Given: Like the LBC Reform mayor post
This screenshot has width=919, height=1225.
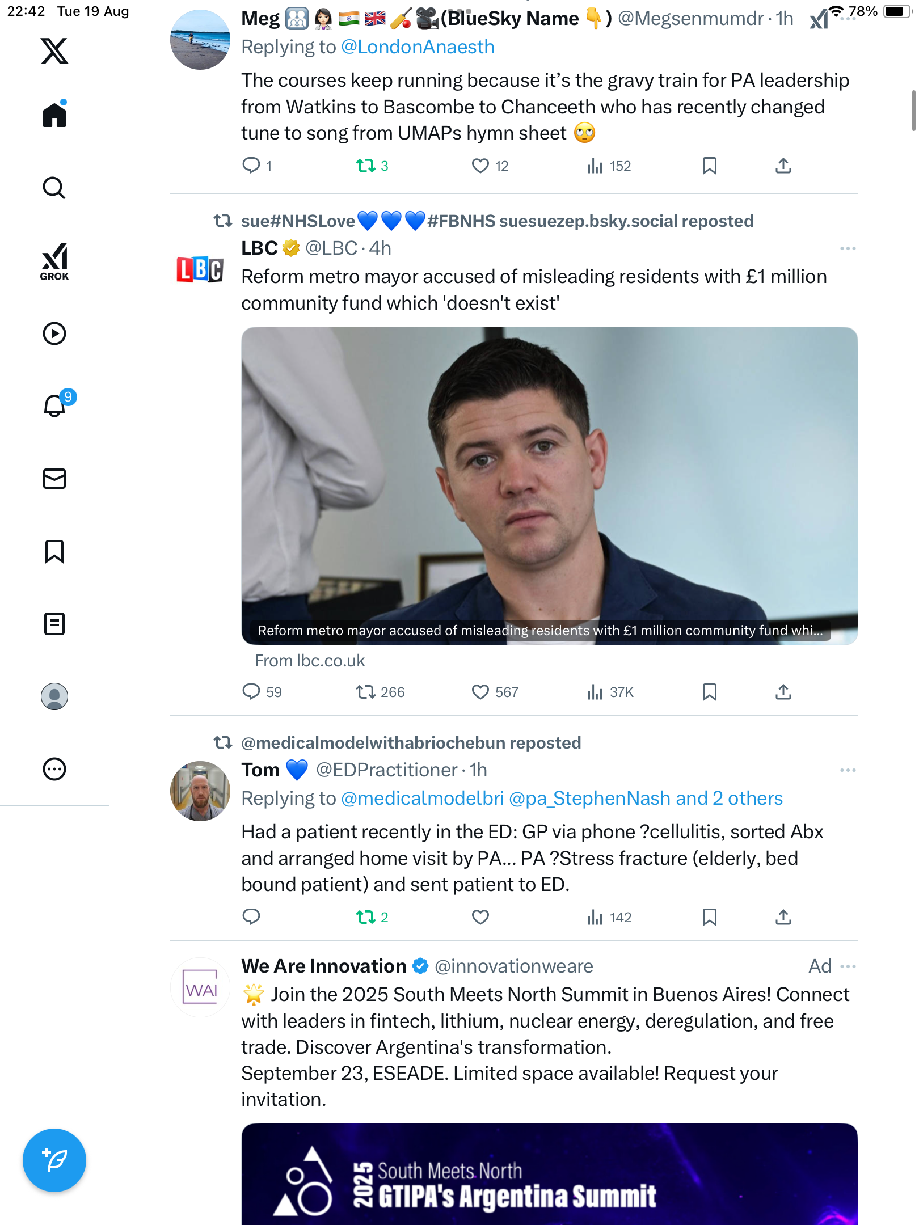Looking at the screenshot, I should click(480, 692).
